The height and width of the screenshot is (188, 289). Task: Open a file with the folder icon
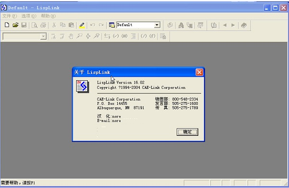[x=16, y=25]
